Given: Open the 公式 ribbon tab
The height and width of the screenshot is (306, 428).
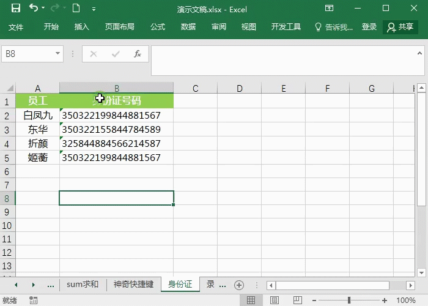Looking at the screenshot, I should [x=158, y=26].
